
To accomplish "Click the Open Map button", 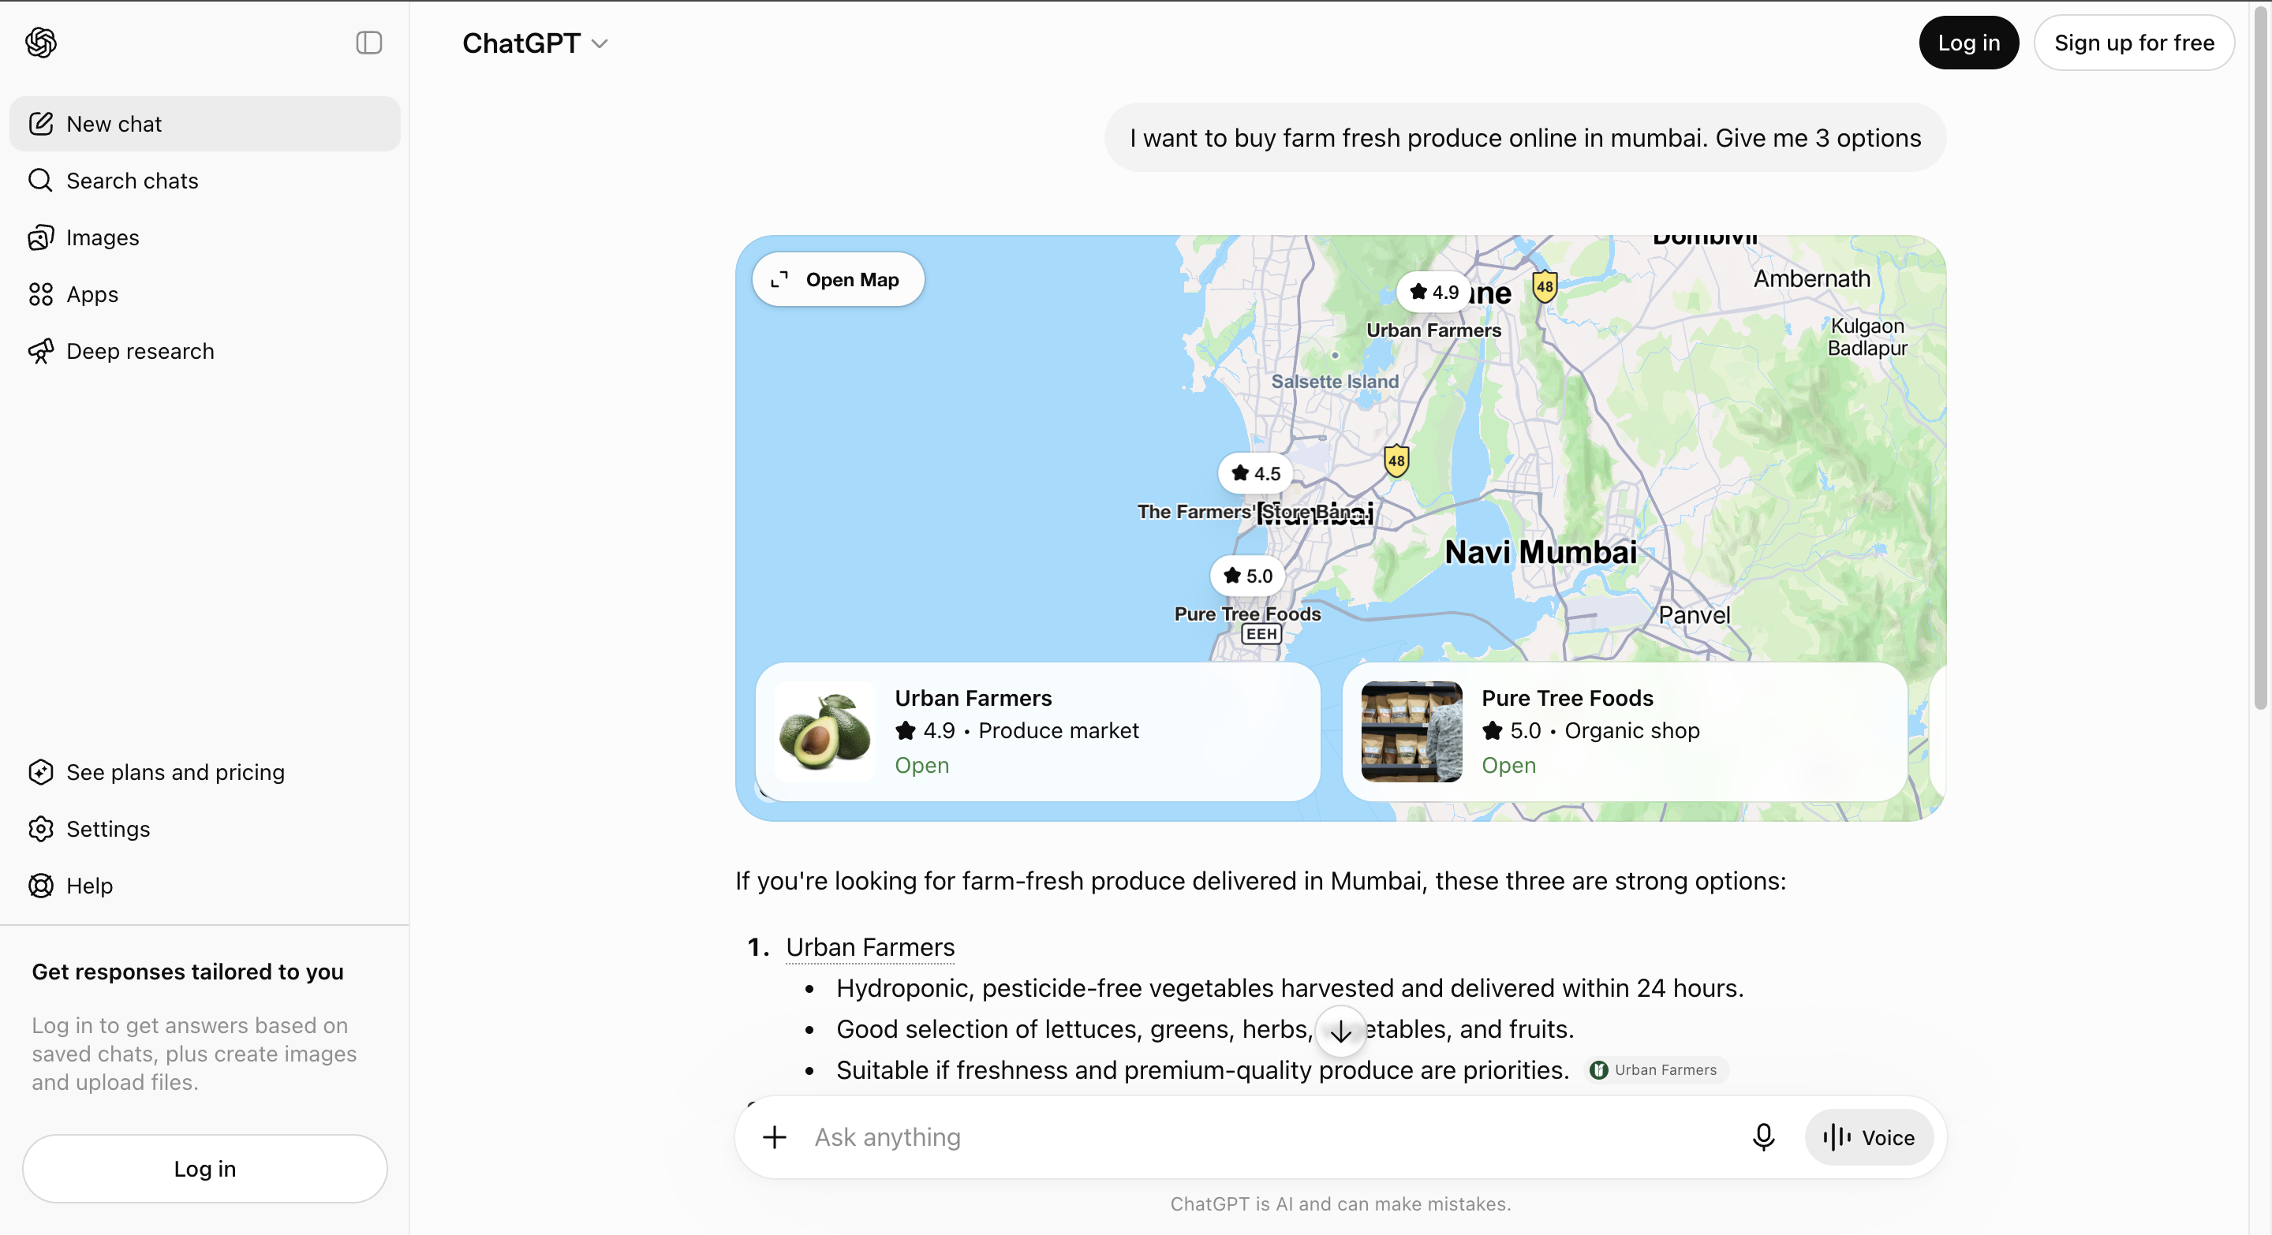I will 837,279.
